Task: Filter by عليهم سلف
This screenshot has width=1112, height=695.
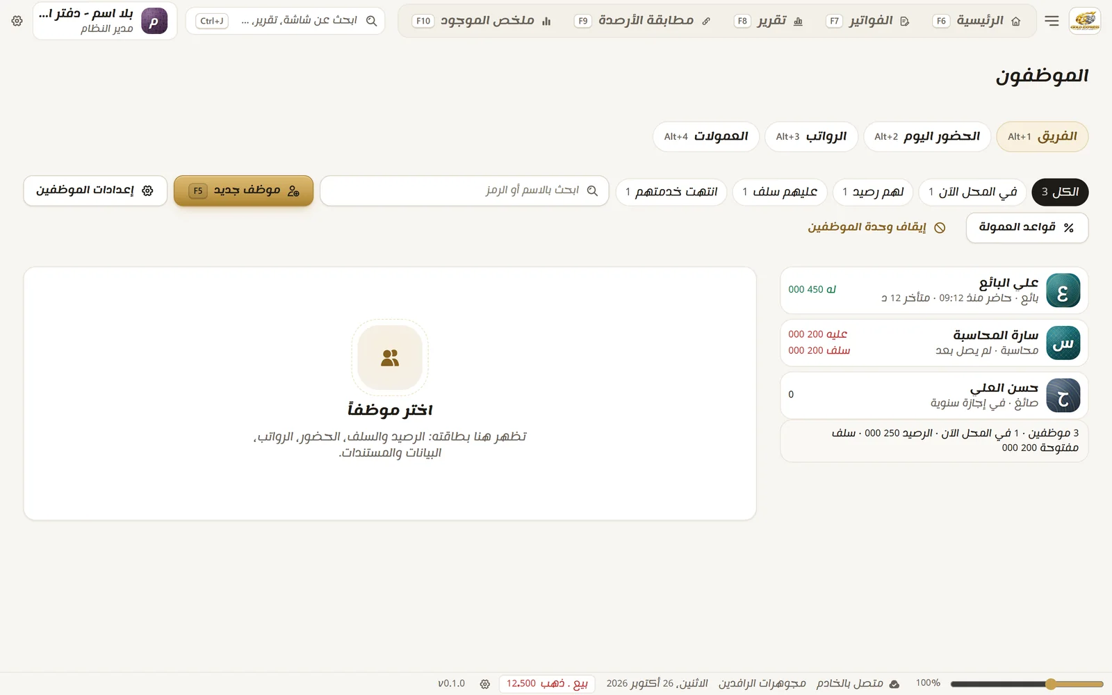Action: click(x=780, y=192)
